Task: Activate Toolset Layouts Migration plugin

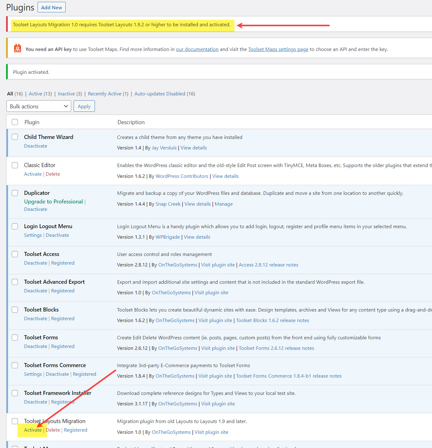Action: tap(33, 430)
